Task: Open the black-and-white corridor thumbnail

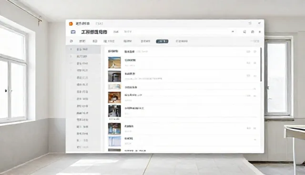Action: click(x=114, y=111)
